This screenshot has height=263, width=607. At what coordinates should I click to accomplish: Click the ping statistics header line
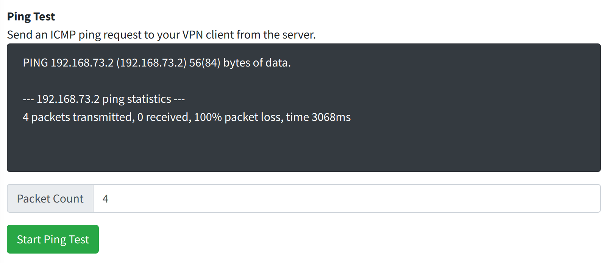103,99
